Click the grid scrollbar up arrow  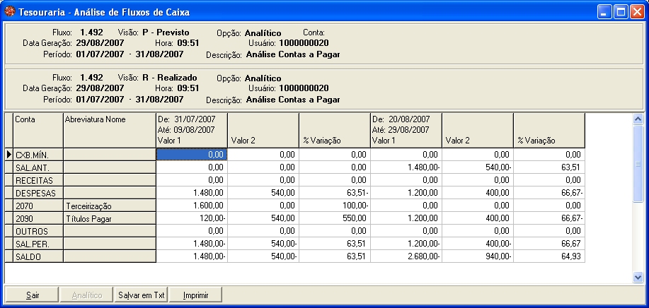coord(638,119)
